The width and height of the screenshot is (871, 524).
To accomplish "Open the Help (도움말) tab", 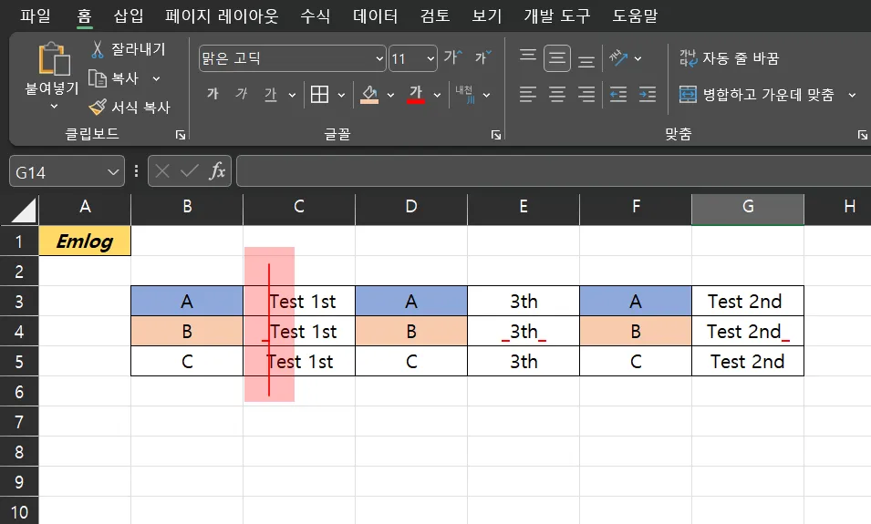I will [635, 15].
